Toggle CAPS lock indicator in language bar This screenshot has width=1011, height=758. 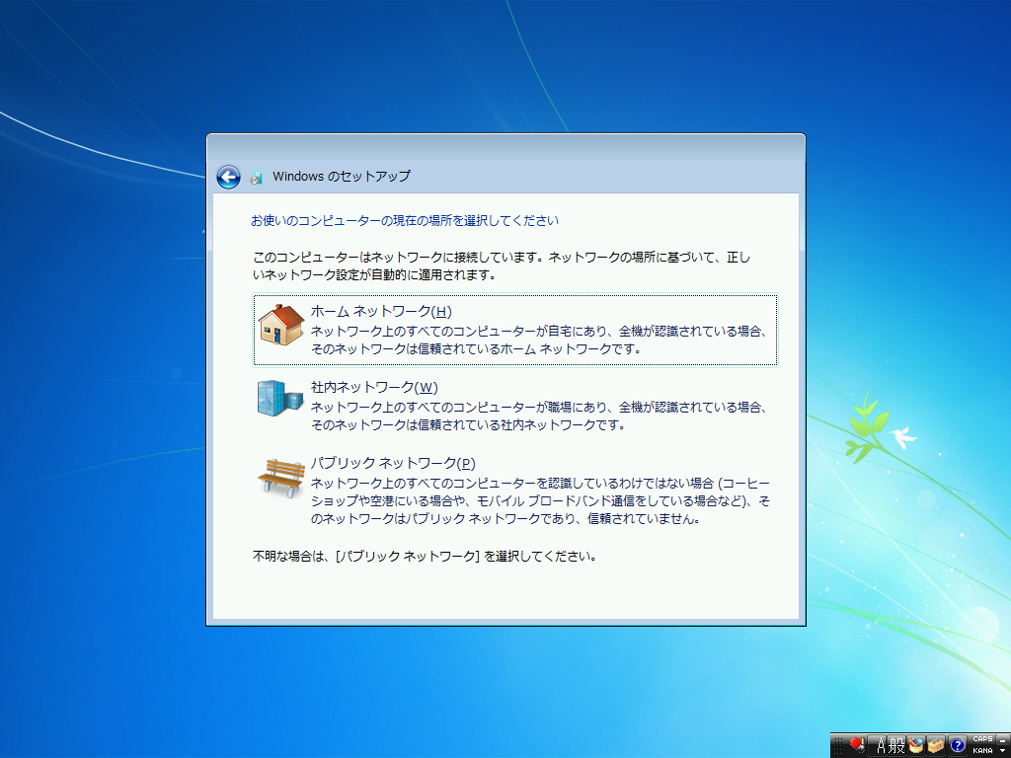click(x=982, y=738)
